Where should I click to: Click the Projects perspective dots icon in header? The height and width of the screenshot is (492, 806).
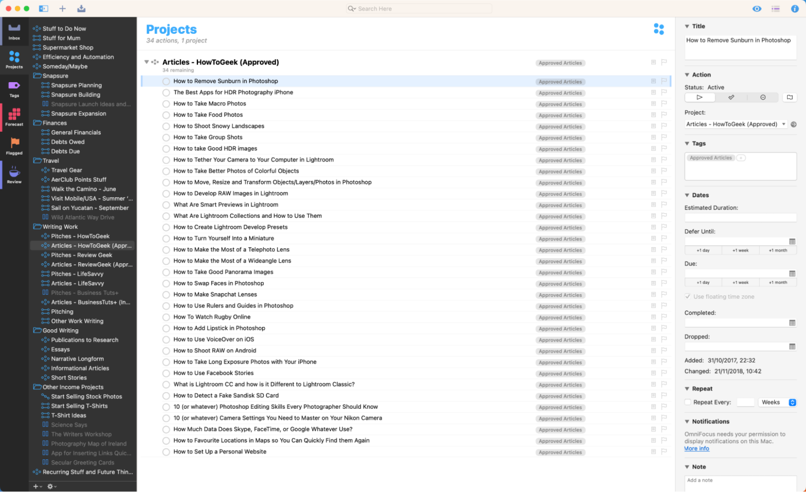coord(659,29)
